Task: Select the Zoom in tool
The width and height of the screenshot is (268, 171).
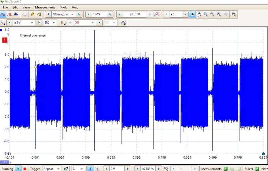Action: [x=212, y=14]
